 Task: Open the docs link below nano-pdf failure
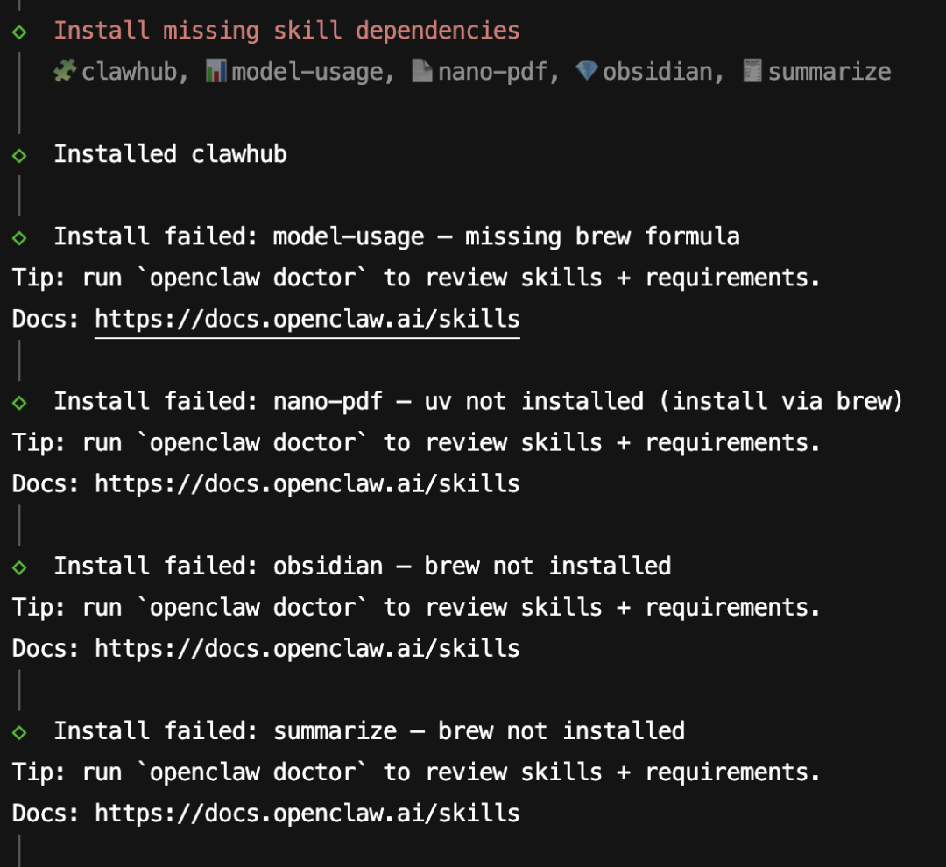pos(307,483)
